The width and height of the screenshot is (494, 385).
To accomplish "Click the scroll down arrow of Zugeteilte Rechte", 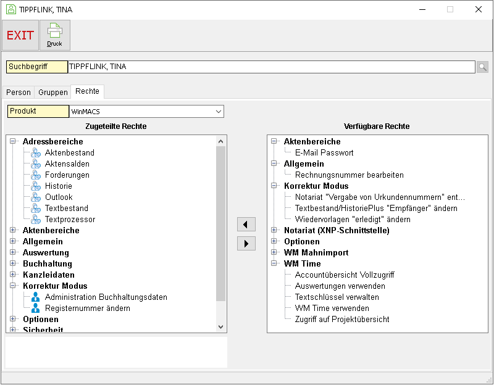I will [x=221, y=327].
